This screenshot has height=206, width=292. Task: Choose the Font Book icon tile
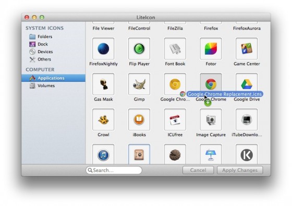[x=175, y=49]
